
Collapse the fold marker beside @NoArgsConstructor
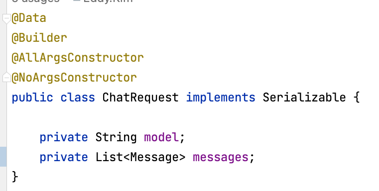[x=6, y=77]
